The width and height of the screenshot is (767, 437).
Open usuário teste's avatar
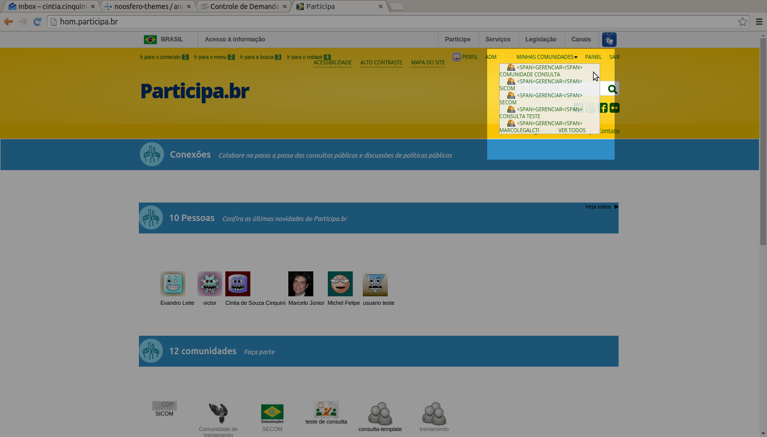click(375, 284)
